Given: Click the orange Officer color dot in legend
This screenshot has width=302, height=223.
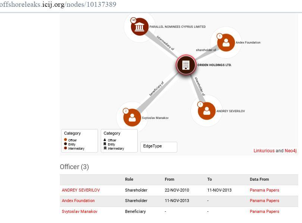Looking at the screenshot, I should [x=65, y=140].
